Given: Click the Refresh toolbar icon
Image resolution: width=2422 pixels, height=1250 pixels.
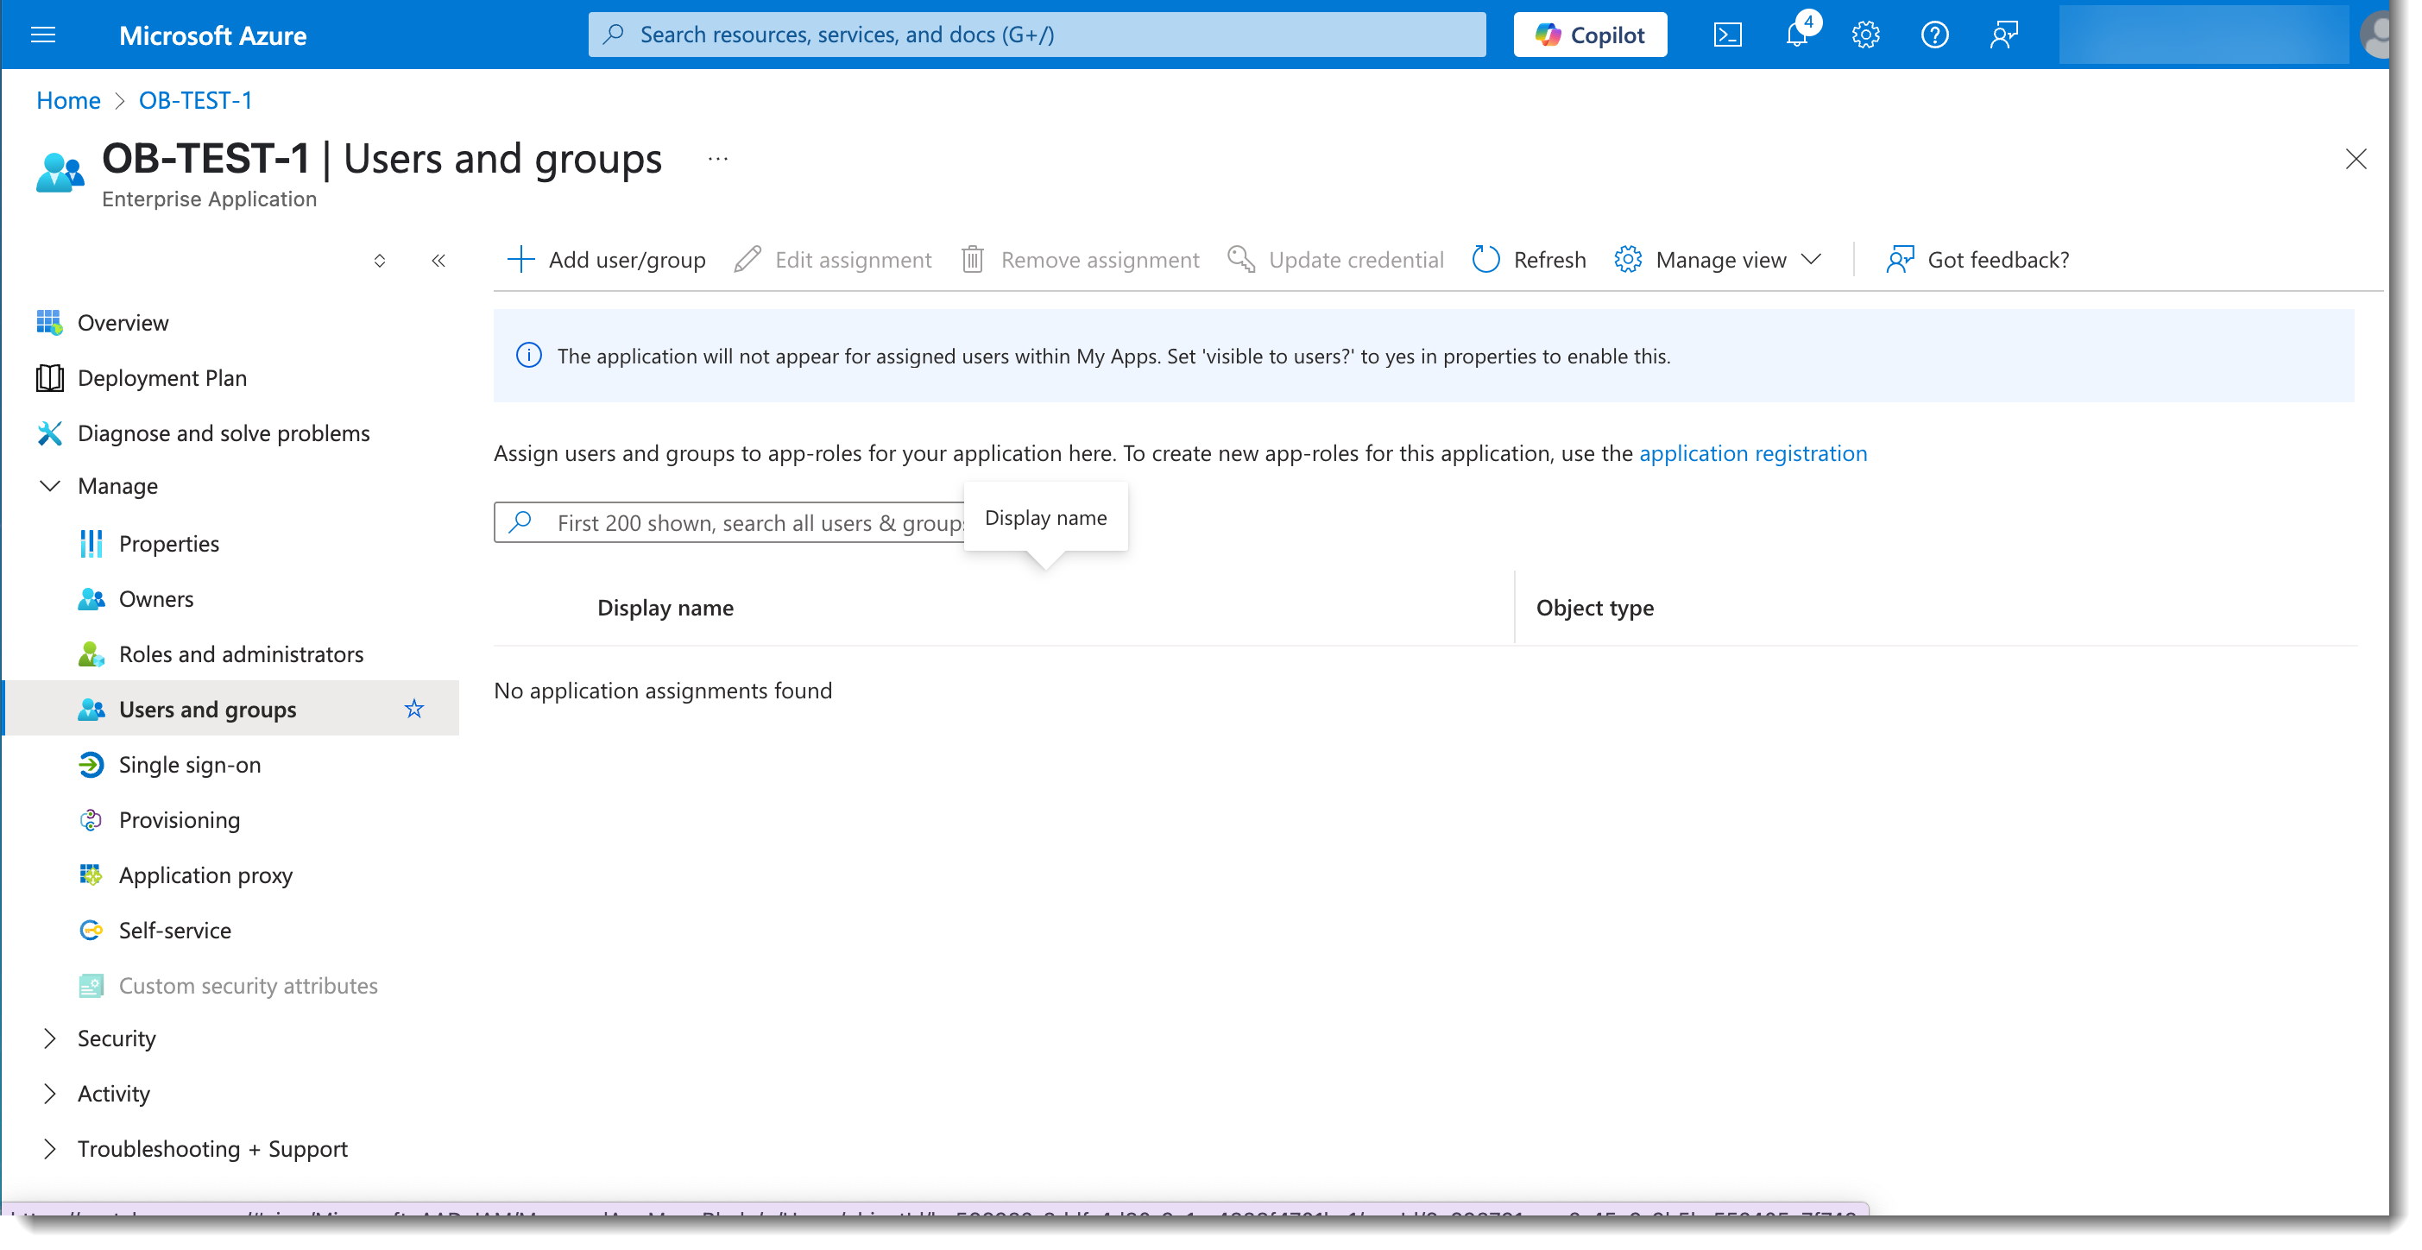Looking at the screenshot, I should tap(1486, 260).
